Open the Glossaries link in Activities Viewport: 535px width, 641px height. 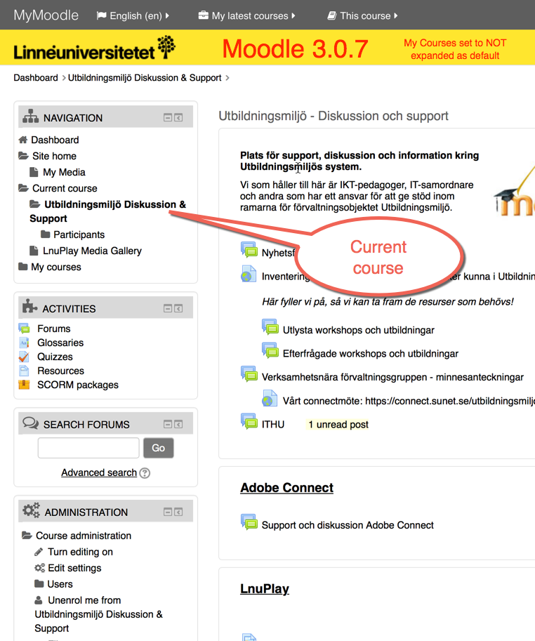tap(60, 343)
